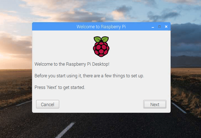Click the white center road line on wallpaper
This screenshot has width=201, height=138.
click(x=66, y=130)
